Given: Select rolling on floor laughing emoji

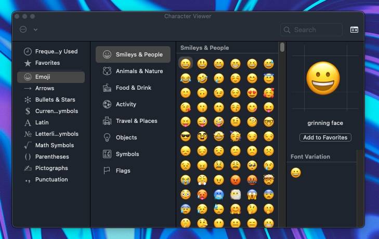Looking at the screenshot, I should 202,78.
